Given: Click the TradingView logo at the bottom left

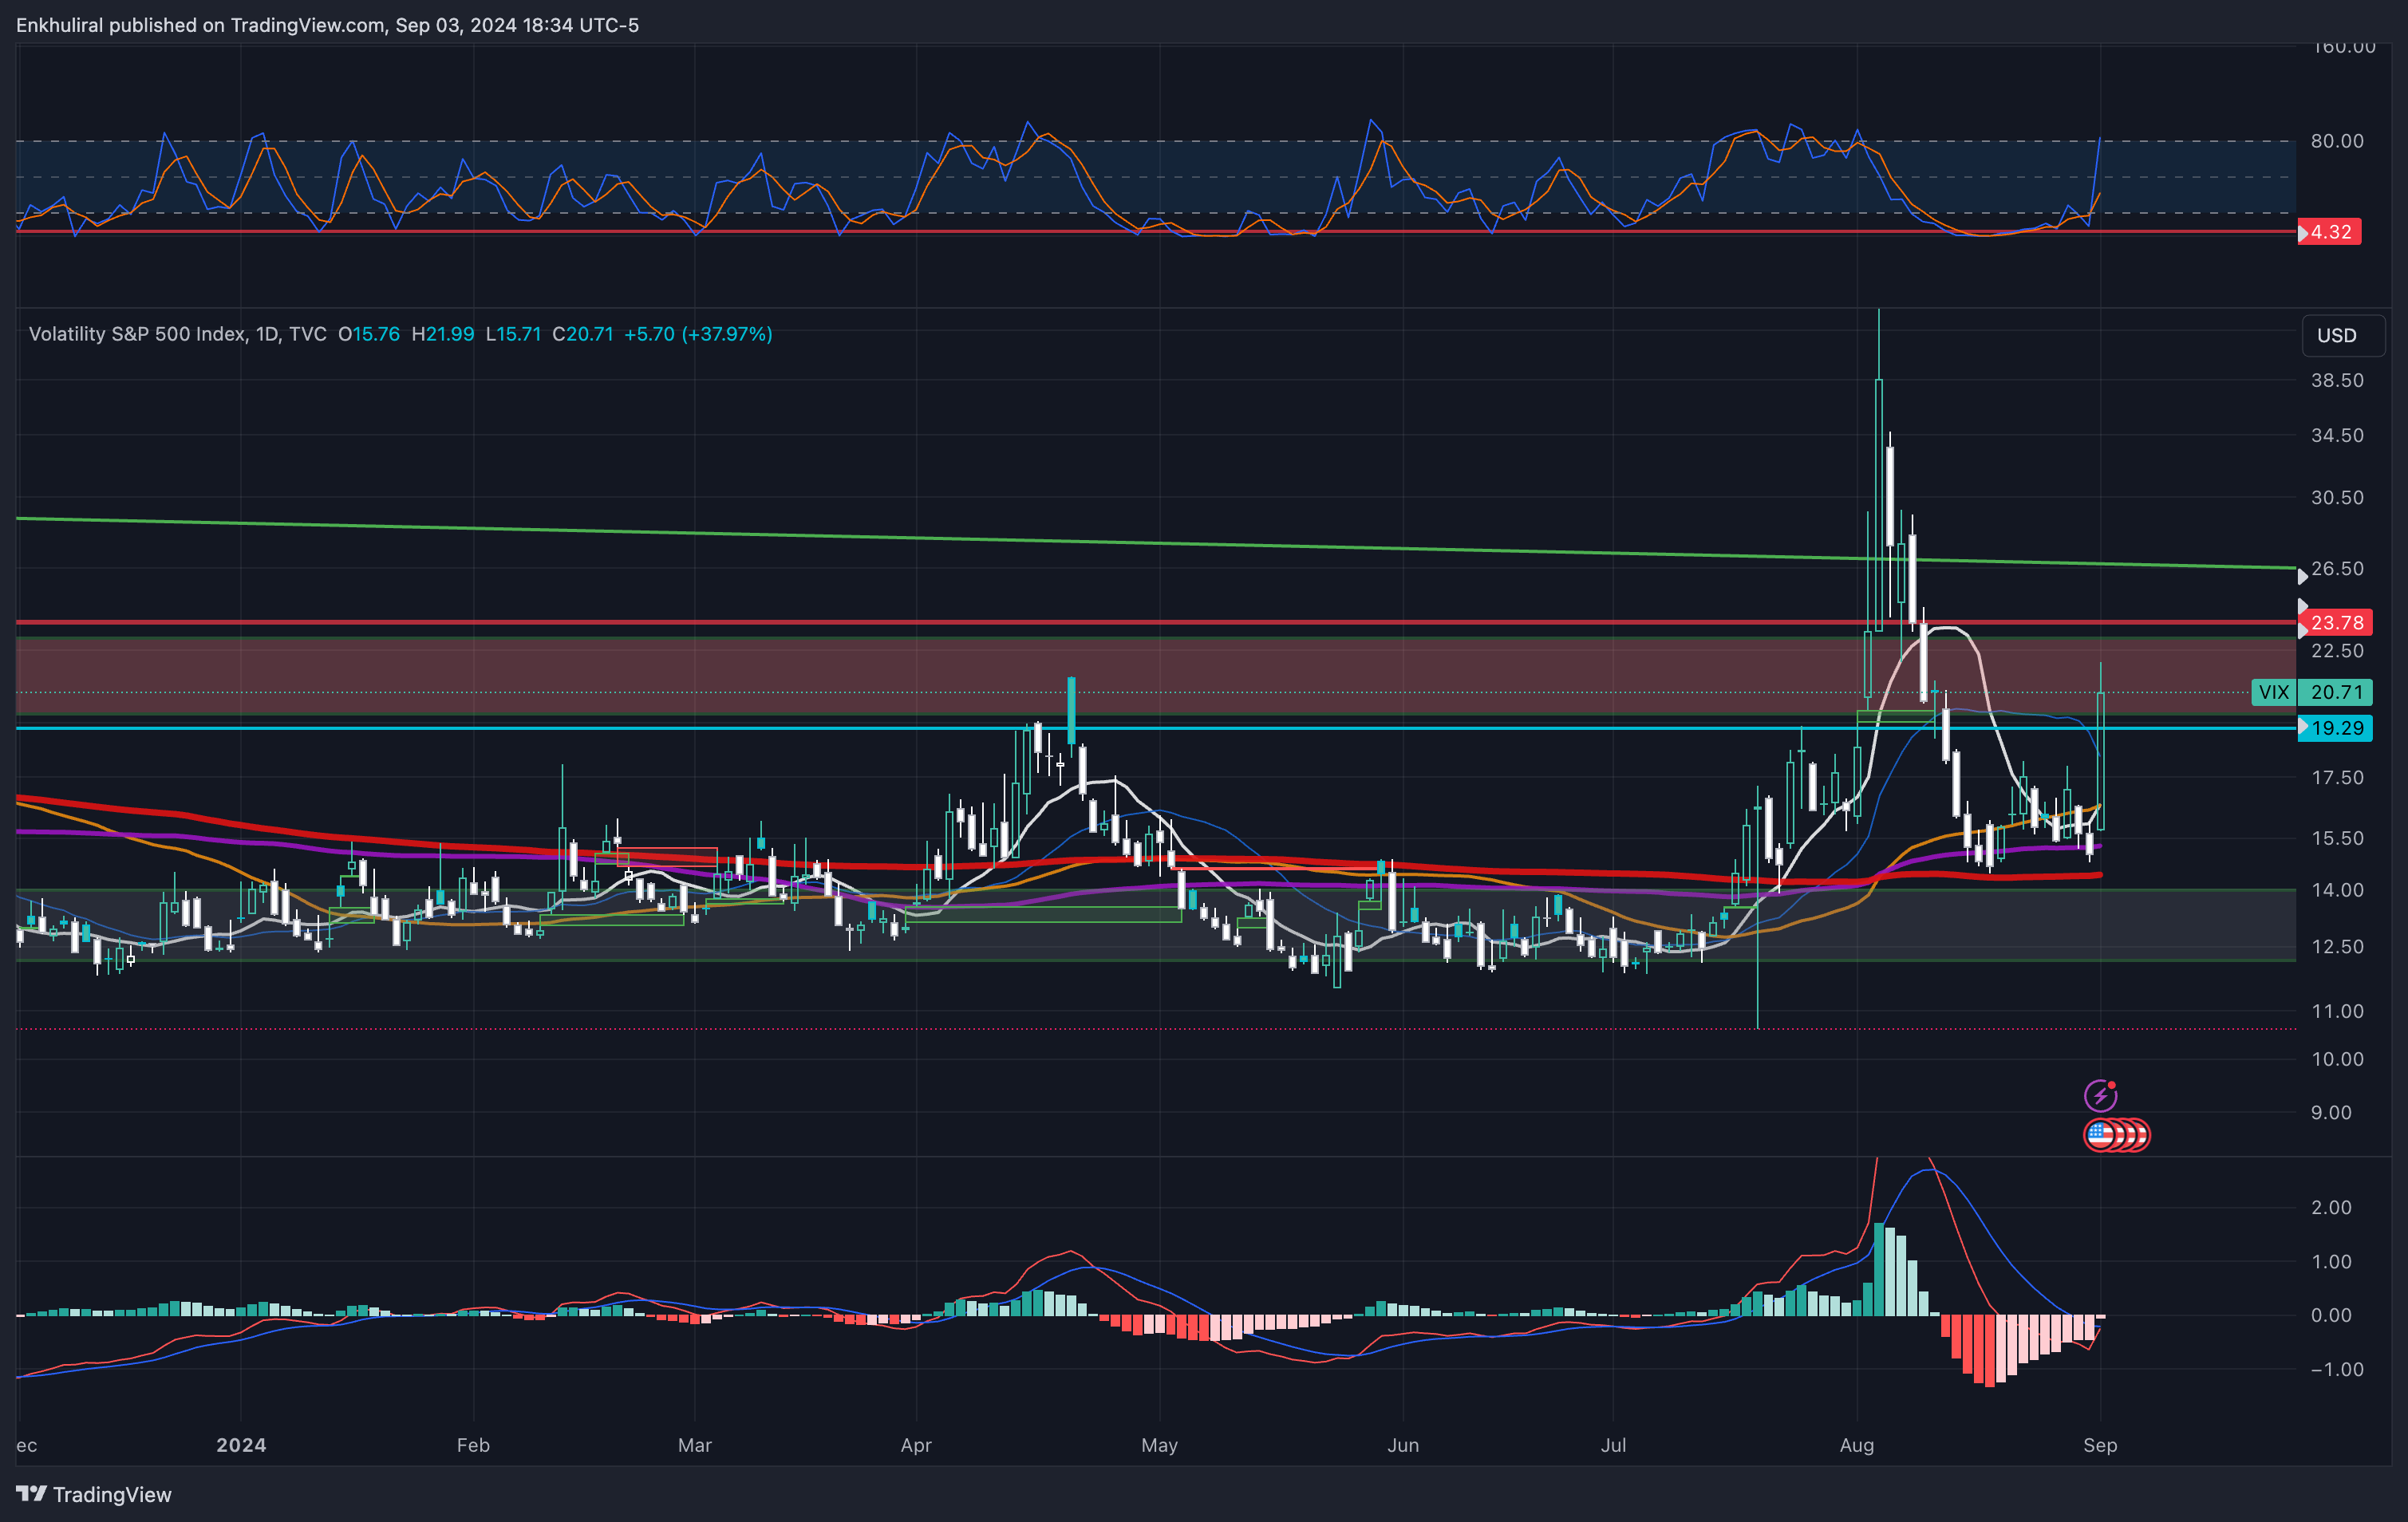Looking at the screenshot, I should coord(94,1494).
